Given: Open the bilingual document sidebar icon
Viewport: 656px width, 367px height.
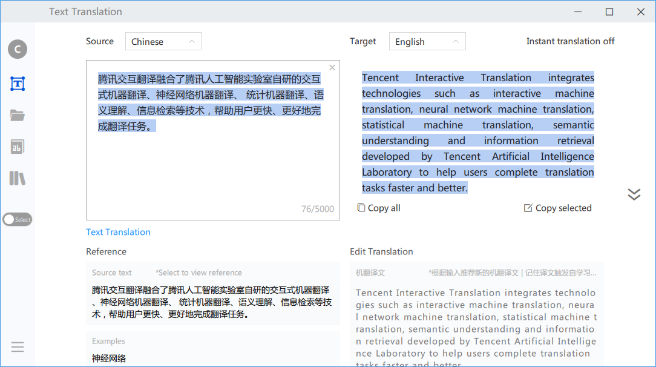Looking at the screenshot, I should (18, 147).
